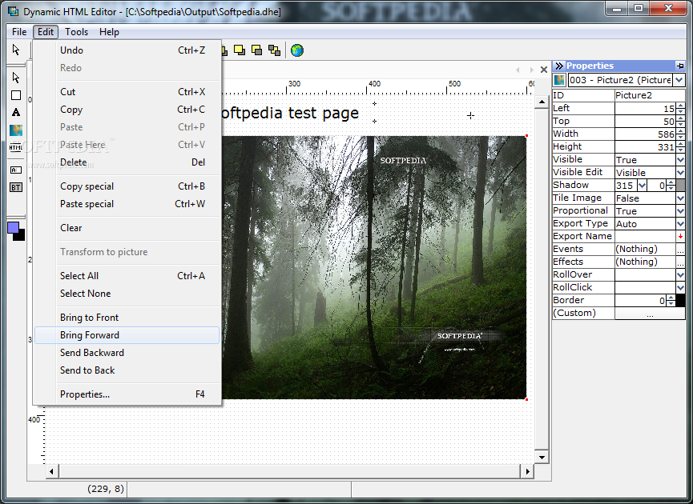Pin the Properties panel
693x504 pixels.
[x=679, y=66]
